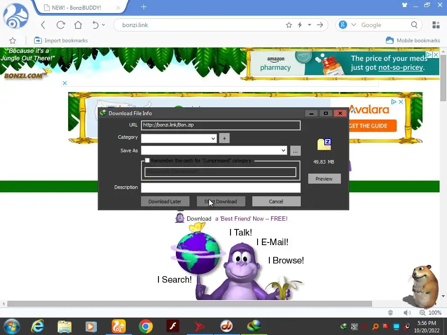This screenshot has width=447, height=335.
Task: Open Adobe Flash from taskbar
Action: (173, 326)
